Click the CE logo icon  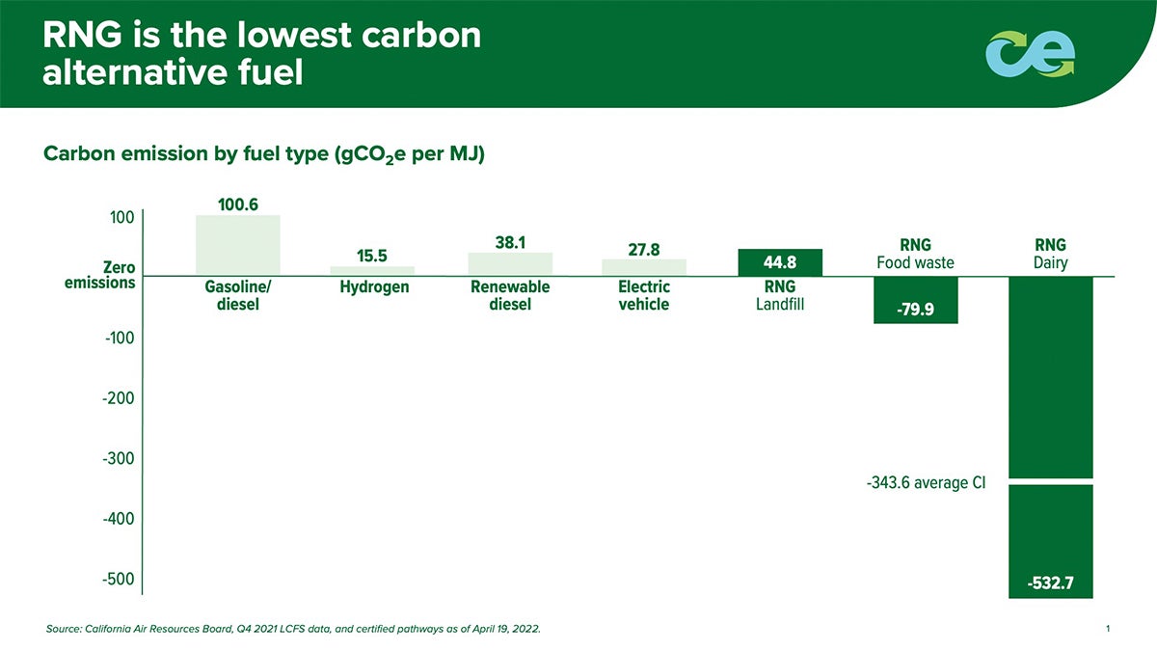click(1032, 54)
